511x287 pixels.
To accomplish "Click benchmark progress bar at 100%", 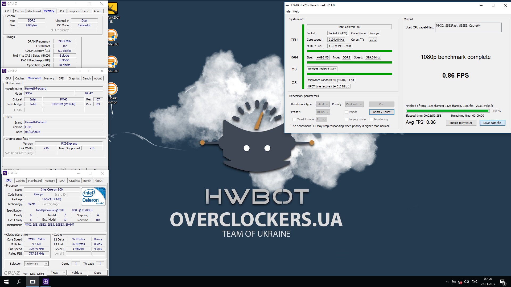I will click(447, 111).
